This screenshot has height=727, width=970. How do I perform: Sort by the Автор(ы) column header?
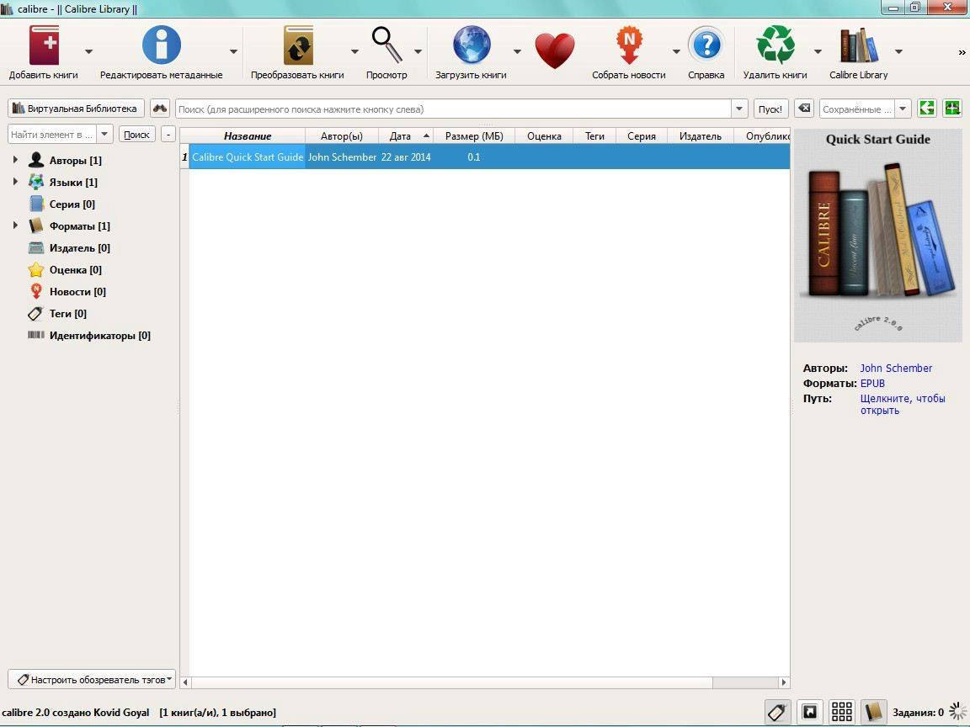[x=342, y=136]
